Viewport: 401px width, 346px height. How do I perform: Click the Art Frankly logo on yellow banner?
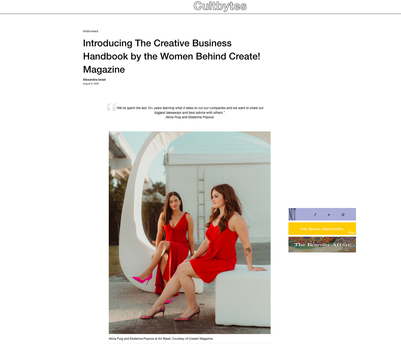(352, 232)
